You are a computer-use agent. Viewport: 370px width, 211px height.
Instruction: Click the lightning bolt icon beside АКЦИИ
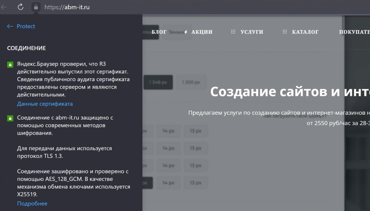pyautogui.click(x=186, y=32)
